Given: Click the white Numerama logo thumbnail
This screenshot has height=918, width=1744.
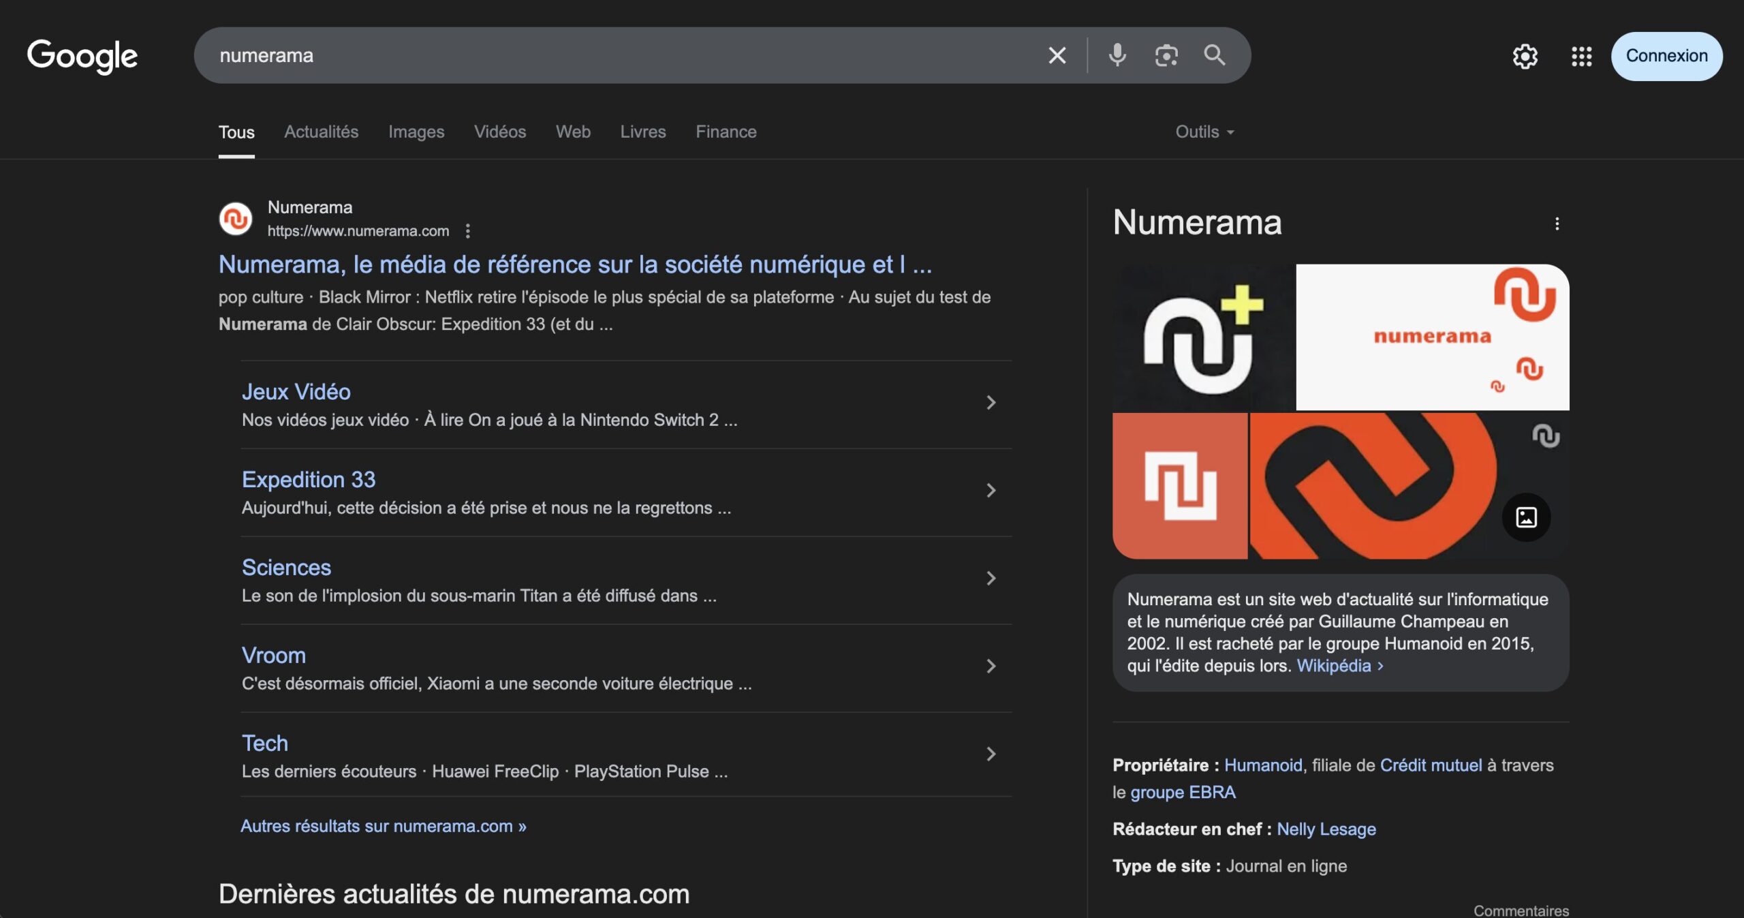Looking at the screenshot, I should [1432, 337].
